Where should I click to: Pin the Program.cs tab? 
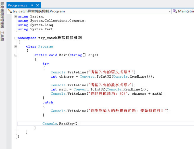32,5
